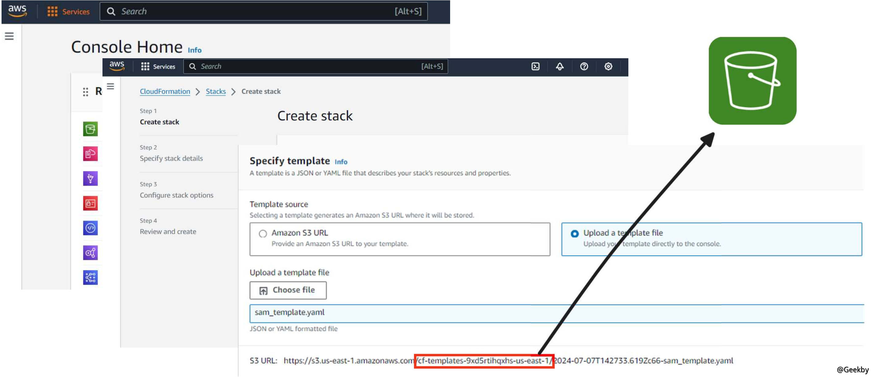Click the CloudFormation breadcrumb link
The width and height of the screenshot is (872, 377).
pyautogui.click(x=165, y=92)
